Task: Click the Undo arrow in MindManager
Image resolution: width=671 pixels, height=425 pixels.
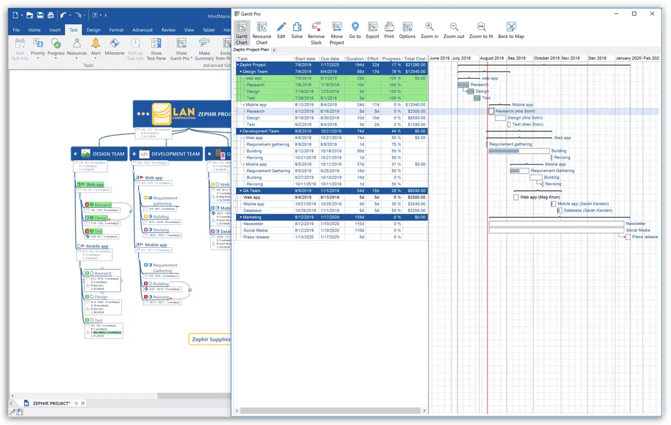Action: (64, 16)
